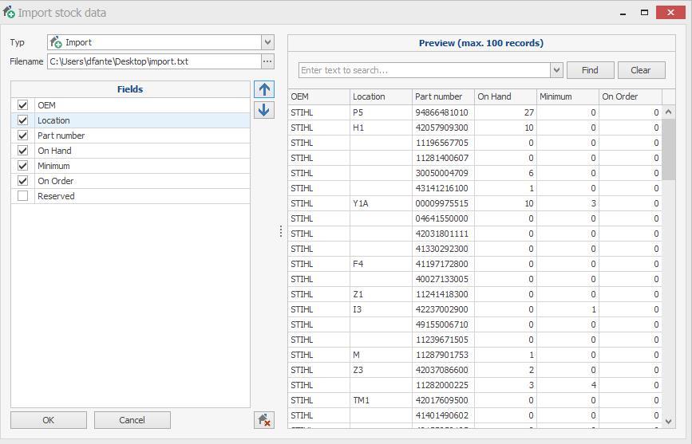Click the Fields list header
The image size is (692, 444).
130,89
